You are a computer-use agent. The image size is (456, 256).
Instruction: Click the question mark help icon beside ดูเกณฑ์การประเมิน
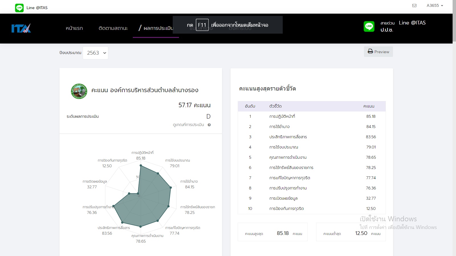(209, 125)
